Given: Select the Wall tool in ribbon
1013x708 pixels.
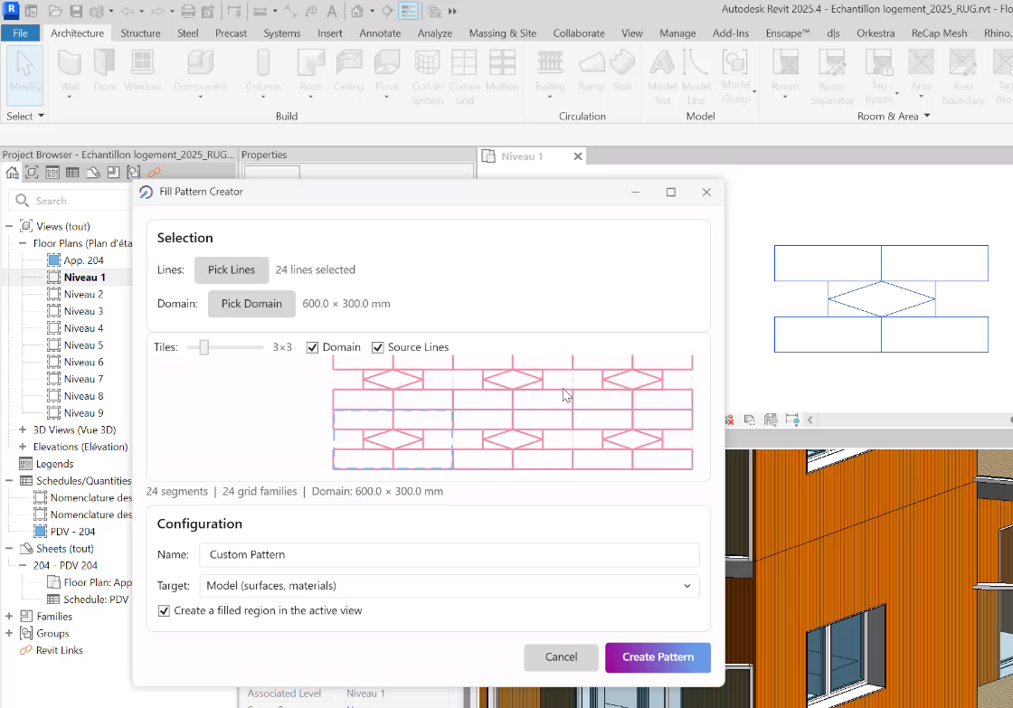Looking at the screenshot, I should pos(69,72).
